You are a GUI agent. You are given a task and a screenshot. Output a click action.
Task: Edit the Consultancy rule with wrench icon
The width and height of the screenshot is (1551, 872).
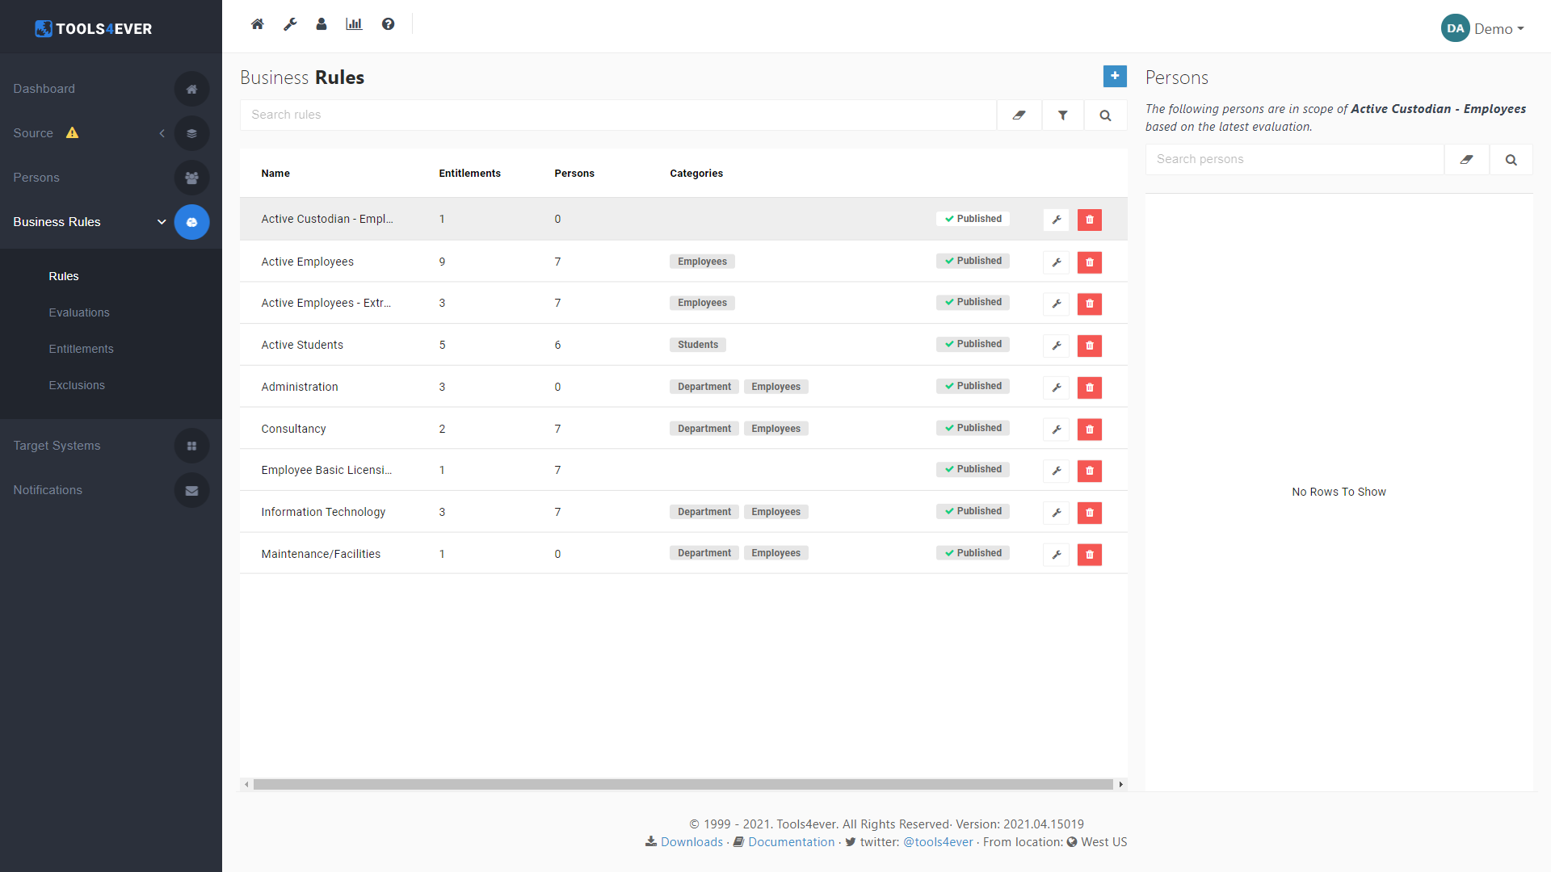[x=1056, y=430]
